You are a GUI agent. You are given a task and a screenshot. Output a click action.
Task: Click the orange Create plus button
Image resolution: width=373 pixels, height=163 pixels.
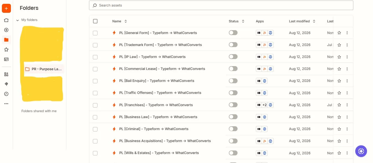point(6,8)
